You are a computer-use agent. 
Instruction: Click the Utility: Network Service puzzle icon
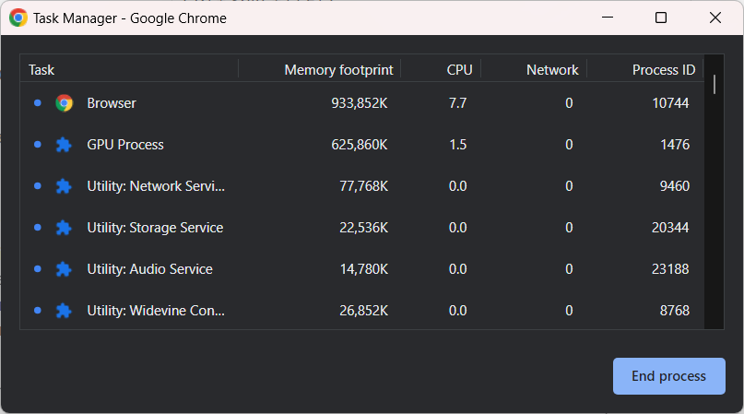[x=64, y=186]
